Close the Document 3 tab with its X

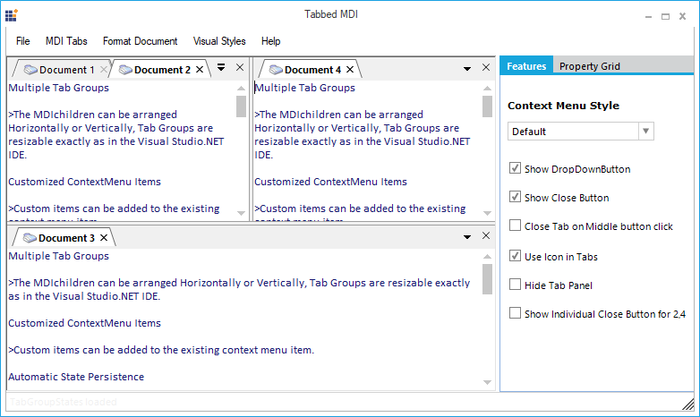(x=104, y=237)
